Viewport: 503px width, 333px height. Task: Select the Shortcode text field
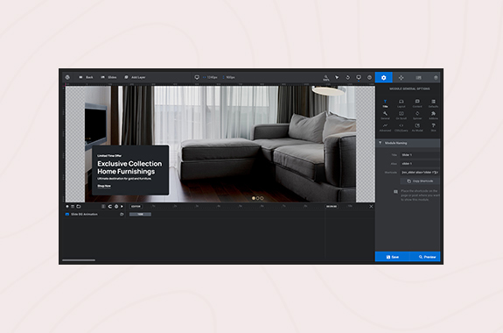pos(420,173)
